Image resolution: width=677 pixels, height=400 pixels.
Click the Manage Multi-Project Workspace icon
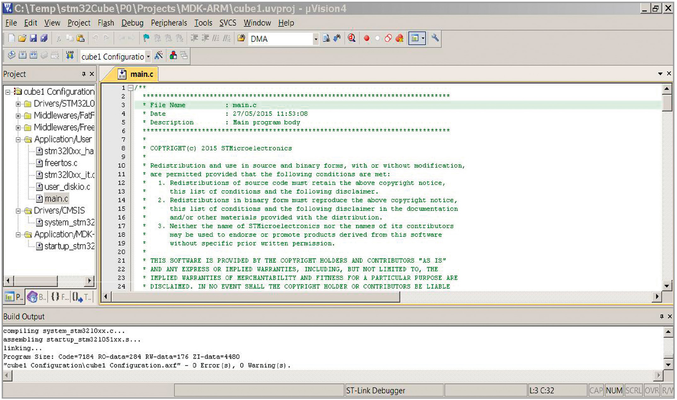184,56
